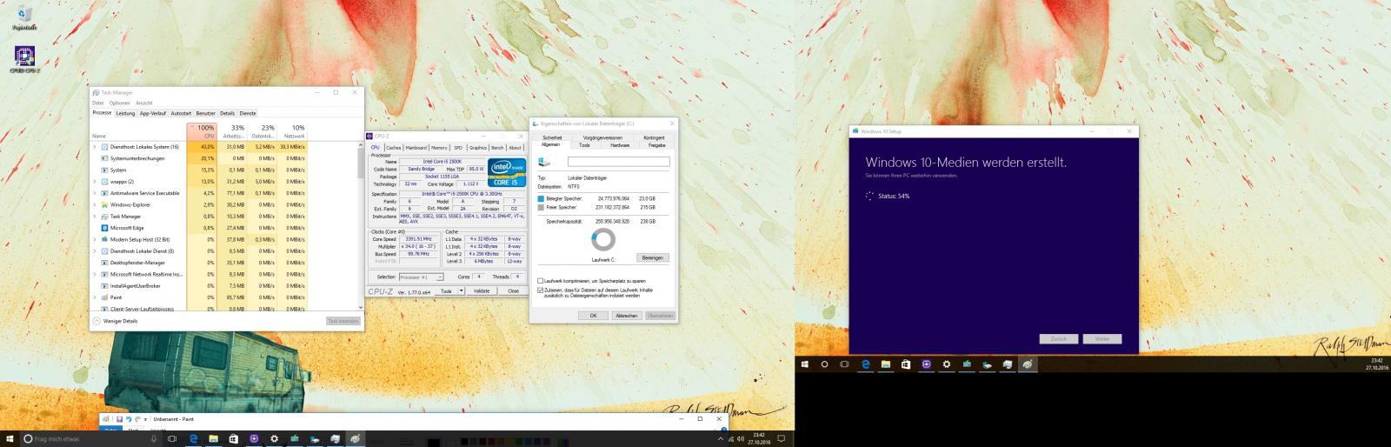
Task: Expand Diensthost: Lokaler Dienst (8) row
Action: point(94,250)
